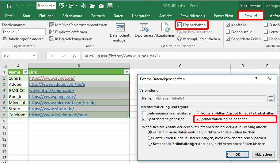The width and height of the screenshot is (280, 163).
Task: Edit the Tabellenname field Tabelle1_2
Action: click(24, 32)
